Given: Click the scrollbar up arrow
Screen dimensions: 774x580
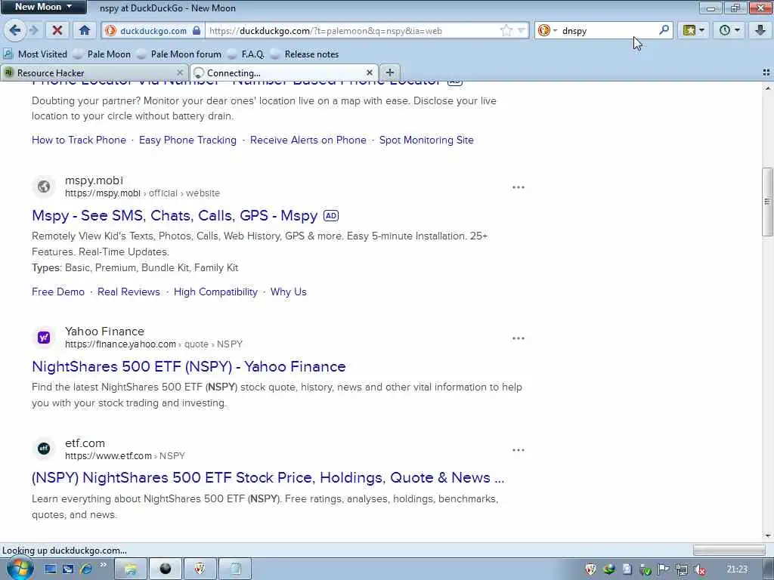Looking at the screenshot, I should (x=767, y=88).
